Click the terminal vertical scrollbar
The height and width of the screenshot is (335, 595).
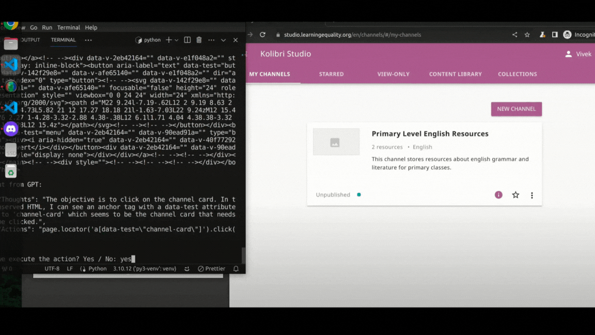click(x=243, y=255)
